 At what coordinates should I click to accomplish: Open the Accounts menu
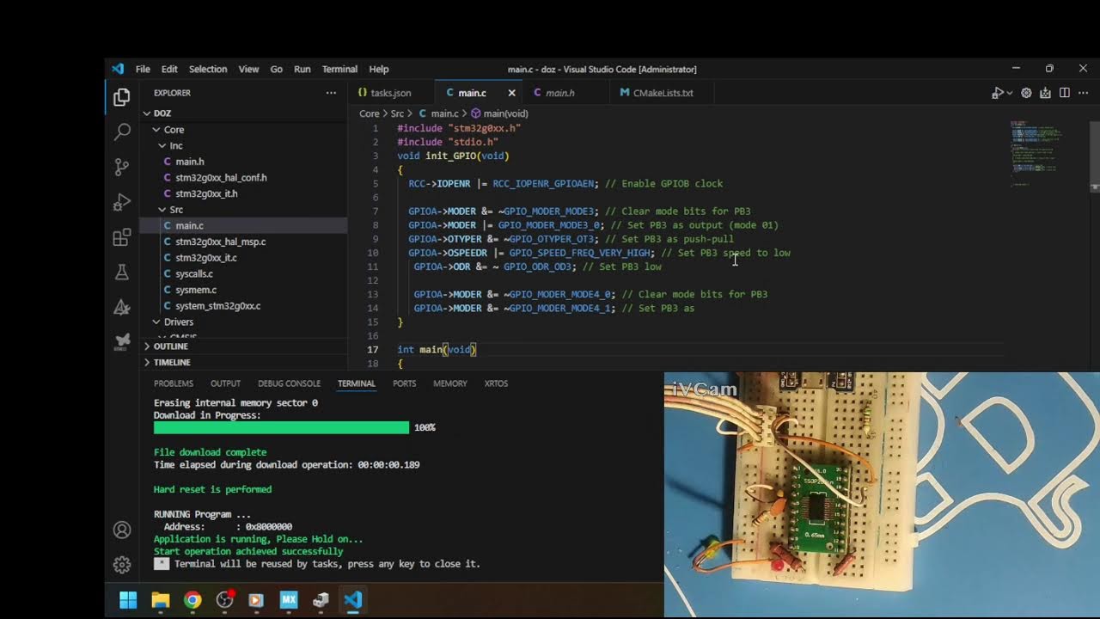(x=122, y=530)
